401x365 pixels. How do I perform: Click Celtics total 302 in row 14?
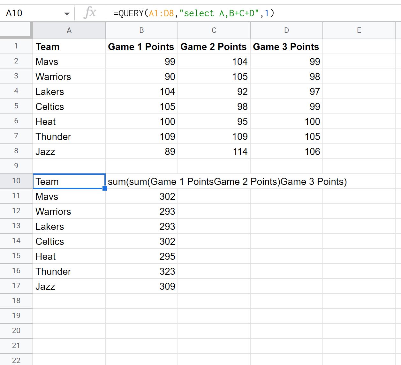point(141,241)
